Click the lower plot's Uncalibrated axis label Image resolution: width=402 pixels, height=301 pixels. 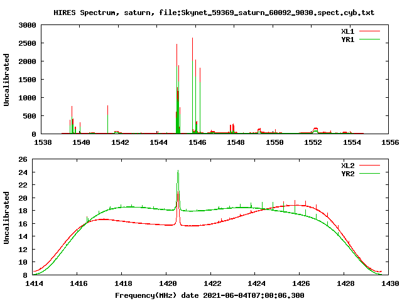pos(7,218)
